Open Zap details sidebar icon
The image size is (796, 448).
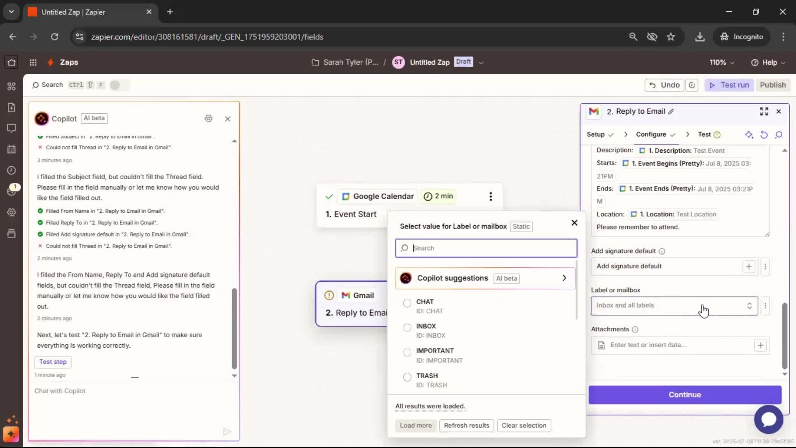coord(11,107)
